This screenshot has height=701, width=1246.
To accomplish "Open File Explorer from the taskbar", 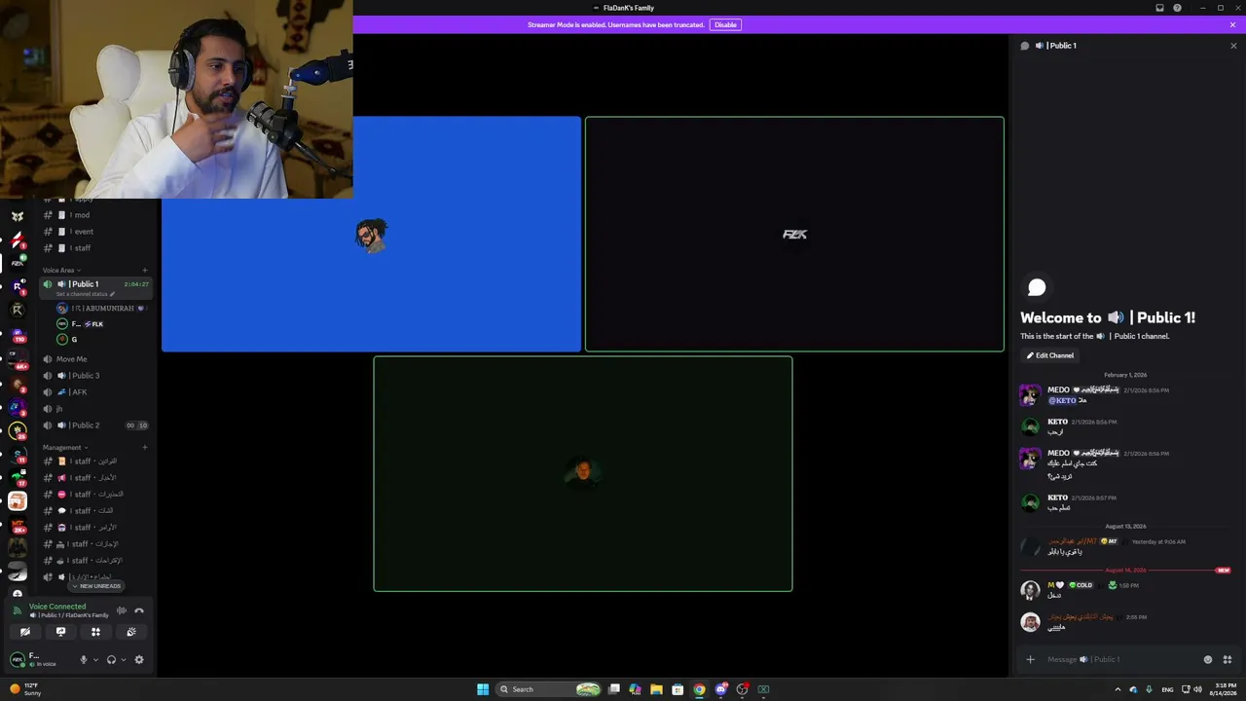I will 656,689.
